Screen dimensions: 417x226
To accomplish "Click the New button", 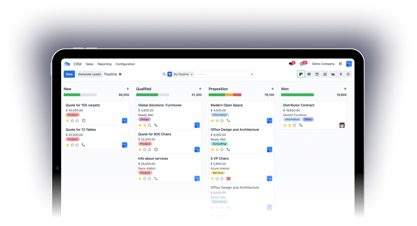I will point(69,74).
